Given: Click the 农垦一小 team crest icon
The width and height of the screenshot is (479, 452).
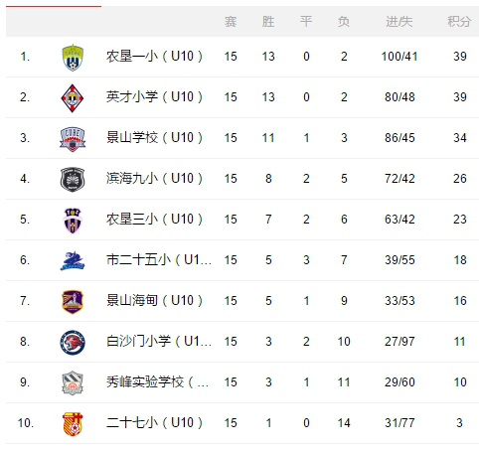Looking at the screenshot, I should pos(73,58).
